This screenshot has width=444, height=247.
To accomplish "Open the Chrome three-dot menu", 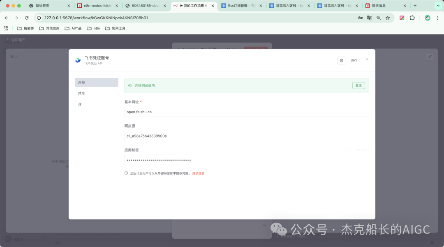I will [438, 18].
